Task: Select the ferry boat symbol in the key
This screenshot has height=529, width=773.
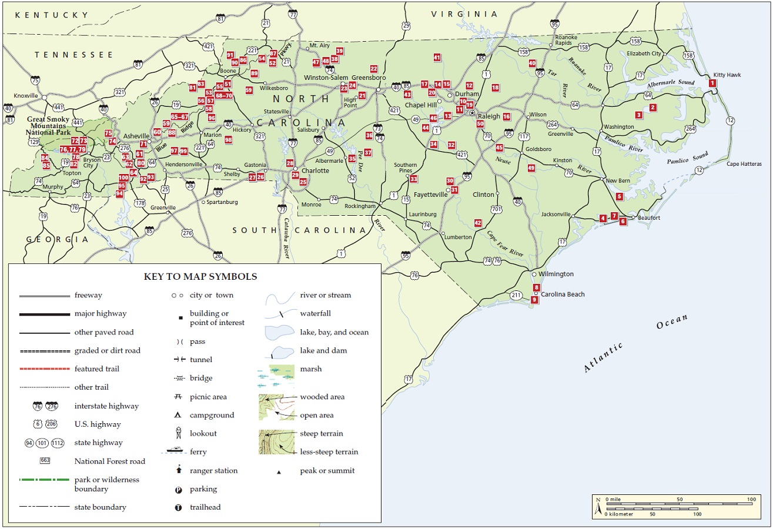Action: (175, 451)
